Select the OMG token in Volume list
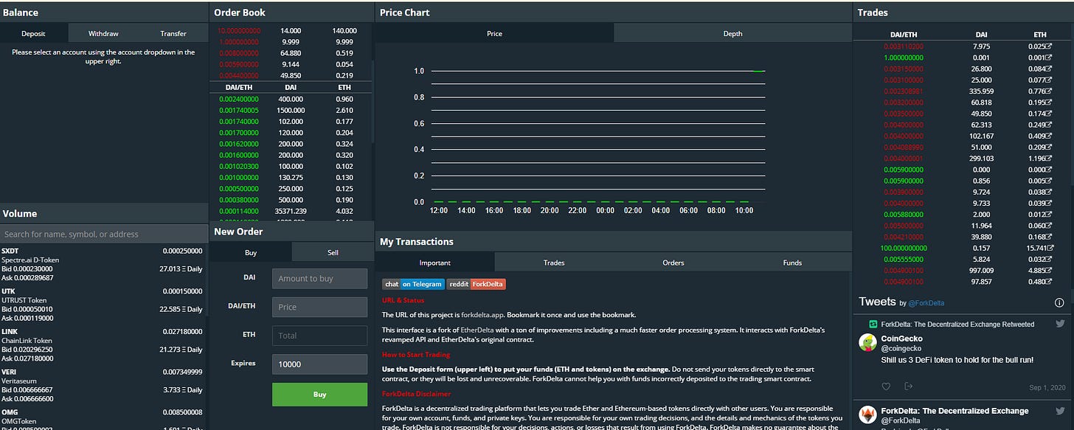 click(103, 418)
